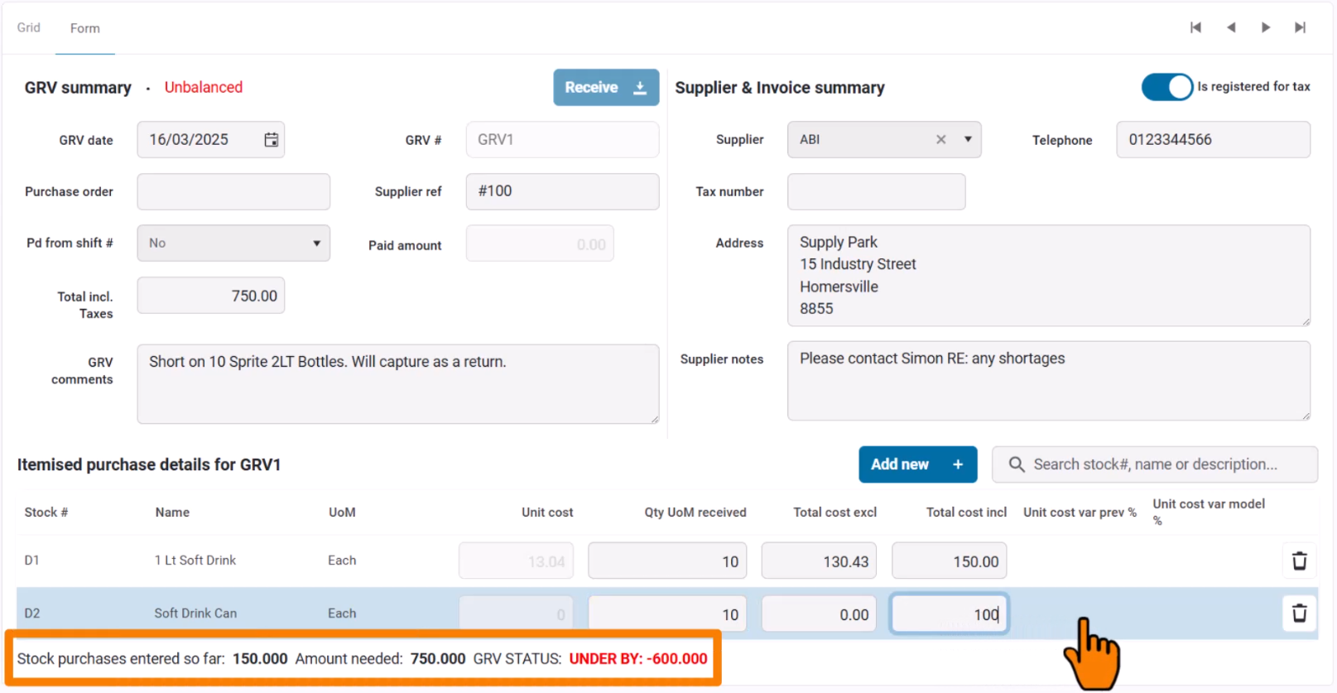The width and height of the screenshot is (1337, 693).
Task: Delete the Soft Drink Can row
Action: tap(1299, 614)
